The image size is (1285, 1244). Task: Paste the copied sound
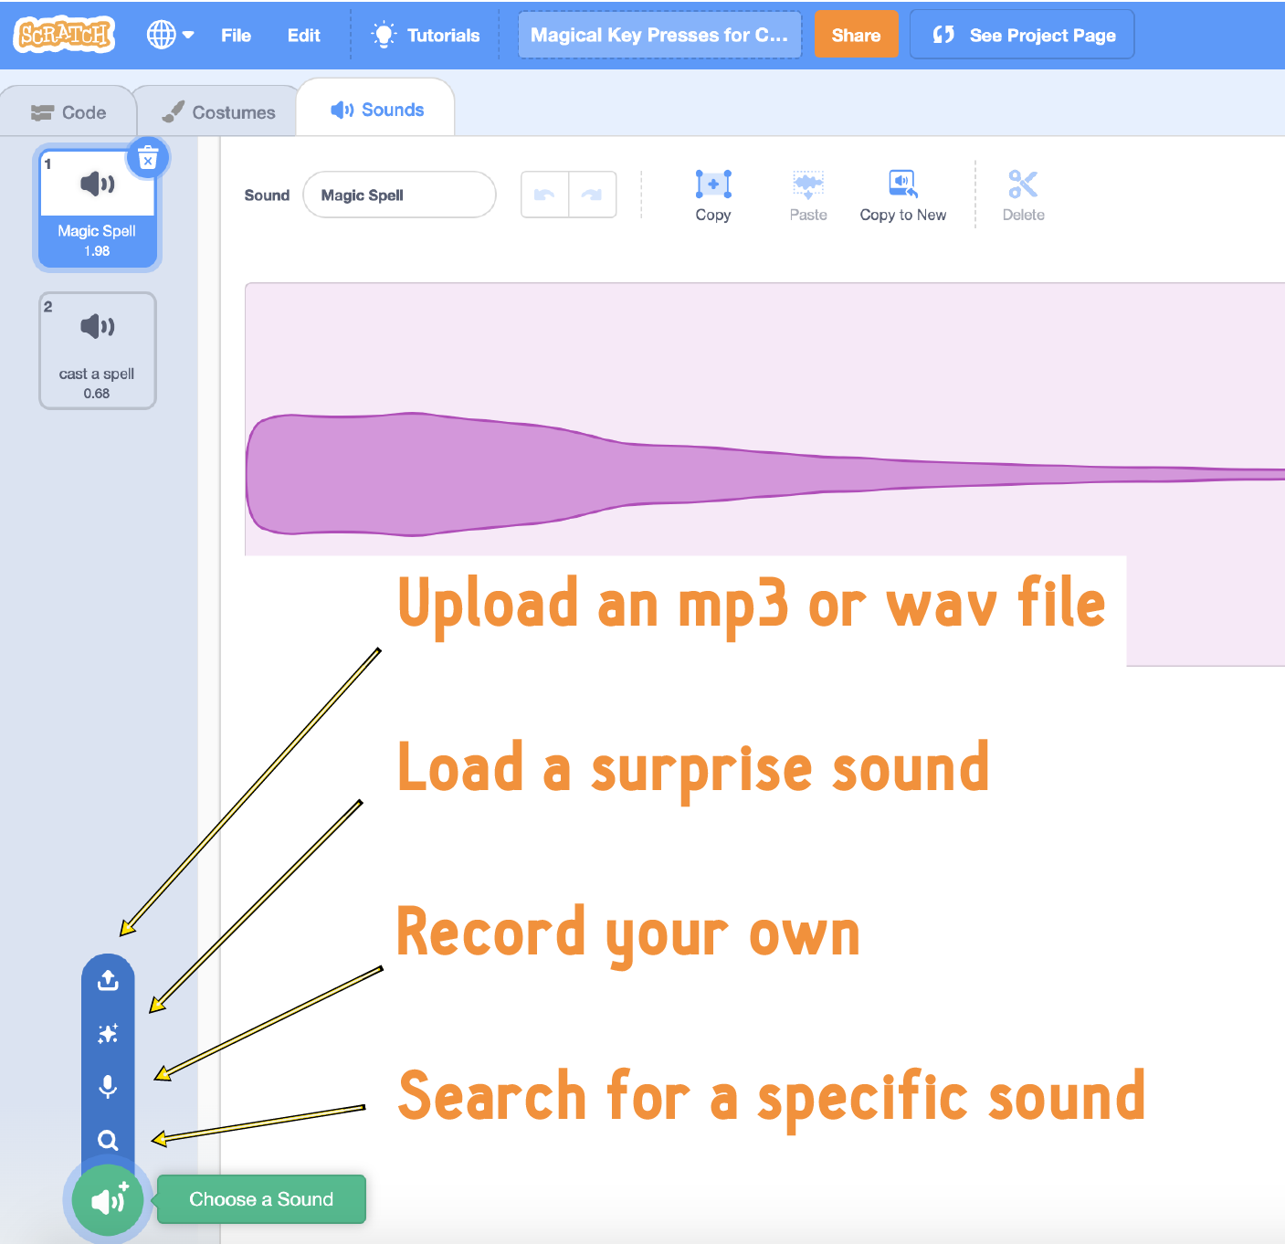807,194
